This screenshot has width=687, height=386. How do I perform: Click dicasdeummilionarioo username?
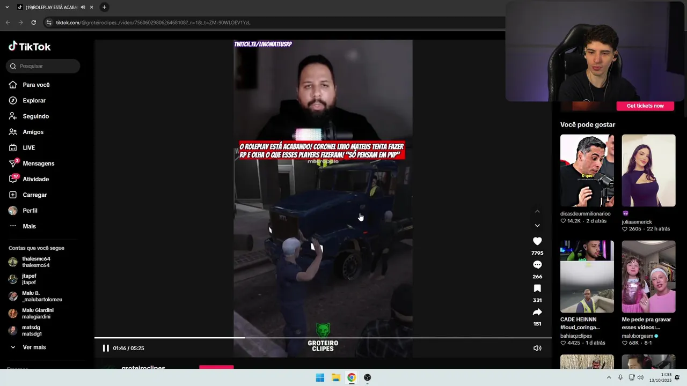click(x=585, y=214)
